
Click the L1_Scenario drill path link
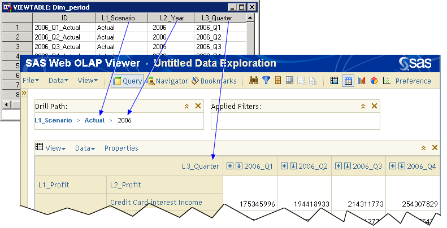pos(53,120)
